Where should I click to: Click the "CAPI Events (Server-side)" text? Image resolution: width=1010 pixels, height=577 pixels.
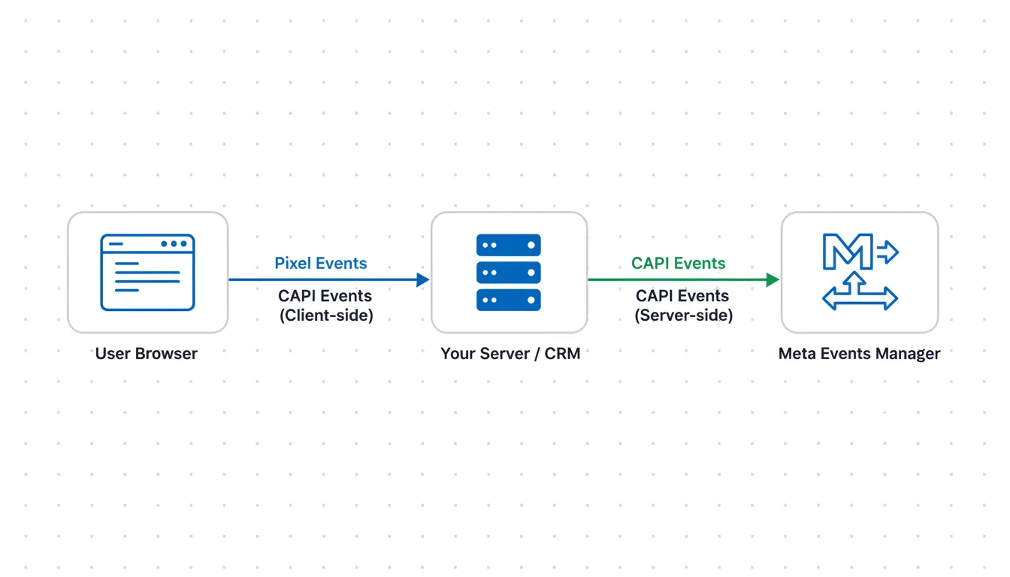[x=683, y=306]
